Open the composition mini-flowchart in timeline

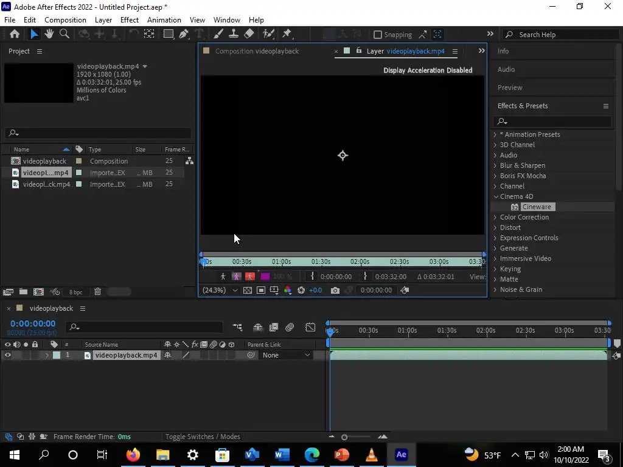pyautogui.click(x=237, y=327)
